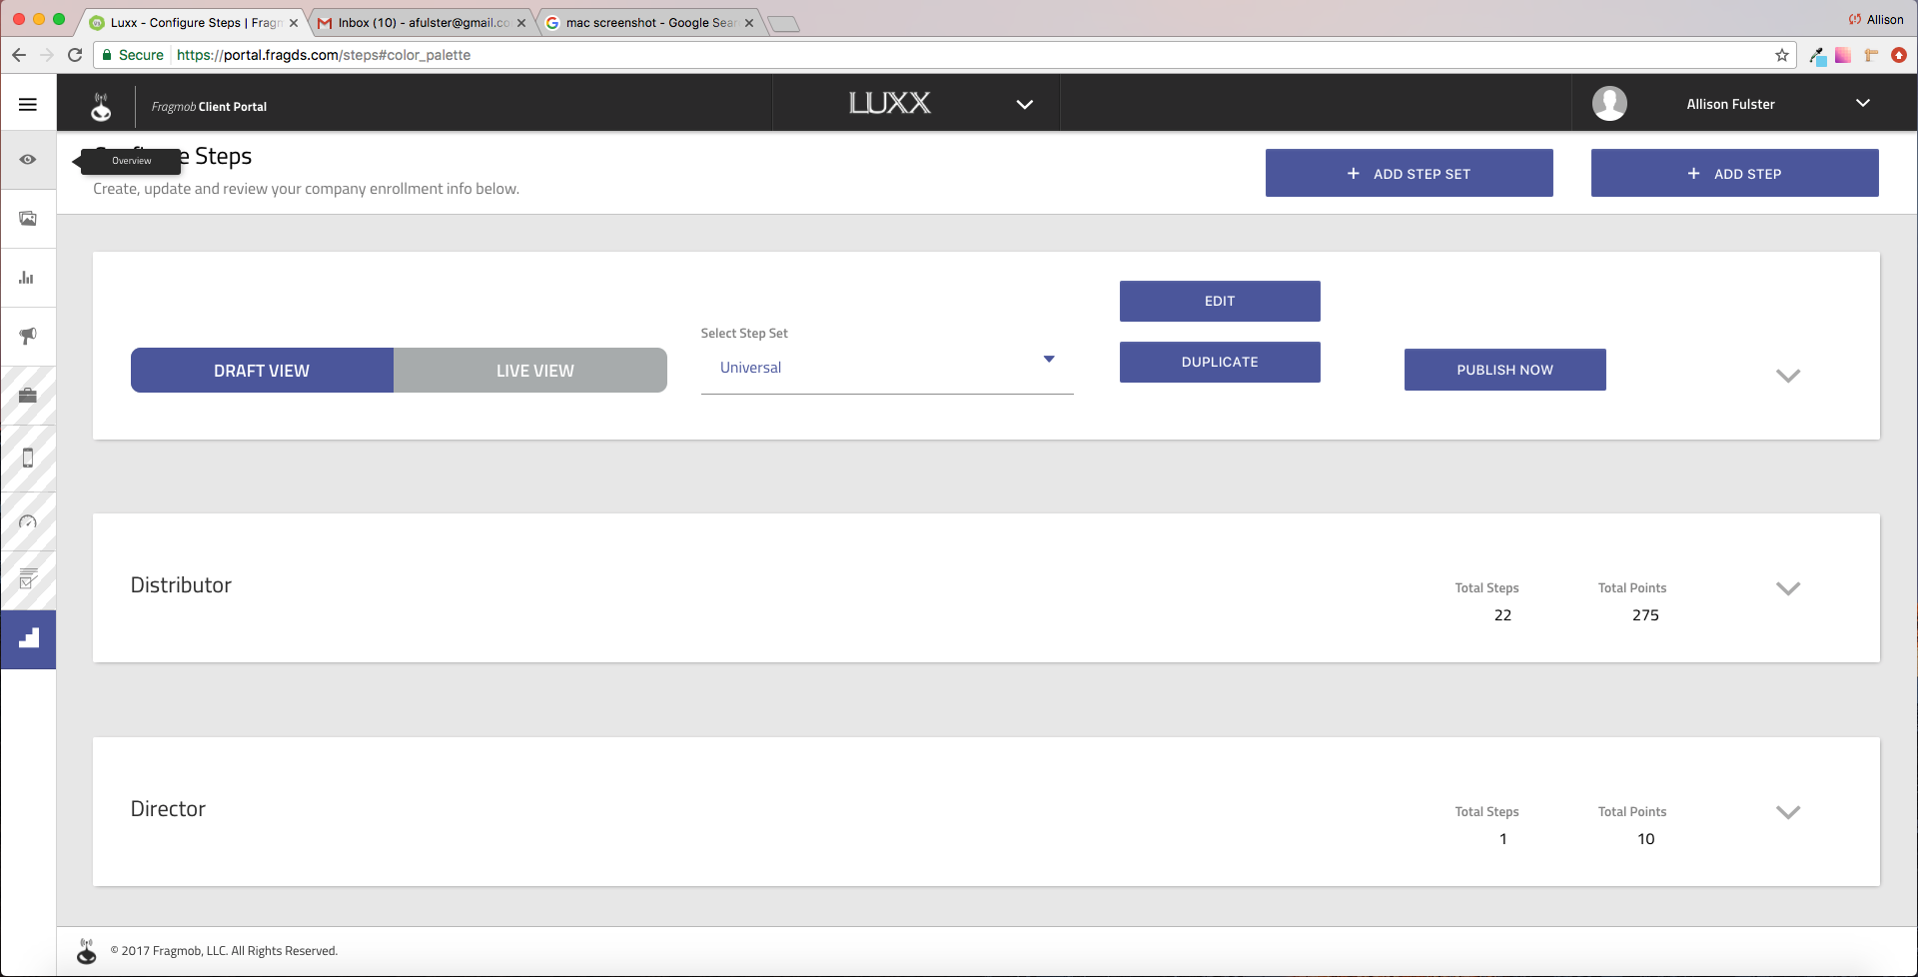Open the hamburger menu in the sidebar

click(28, 104)
